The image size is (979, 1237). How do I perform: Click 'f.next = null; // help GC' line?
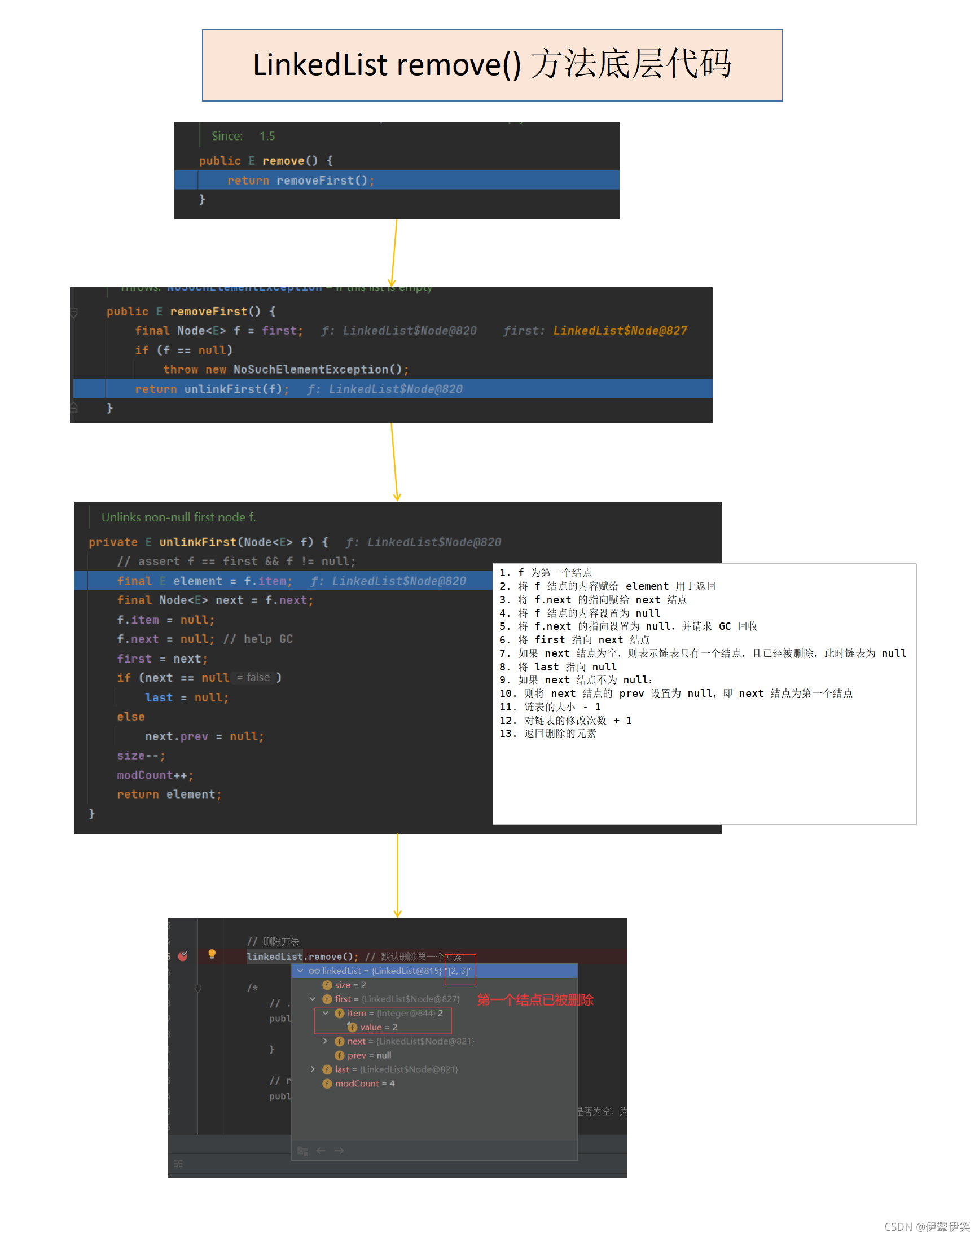205,639
